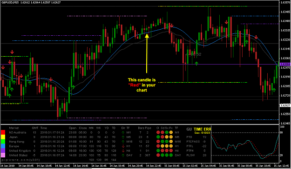This screenshot has width=291, height=169.
Task: Click the Fx indicator dot in M1 row
Action: pyautogui.click(x=171, y=132)
